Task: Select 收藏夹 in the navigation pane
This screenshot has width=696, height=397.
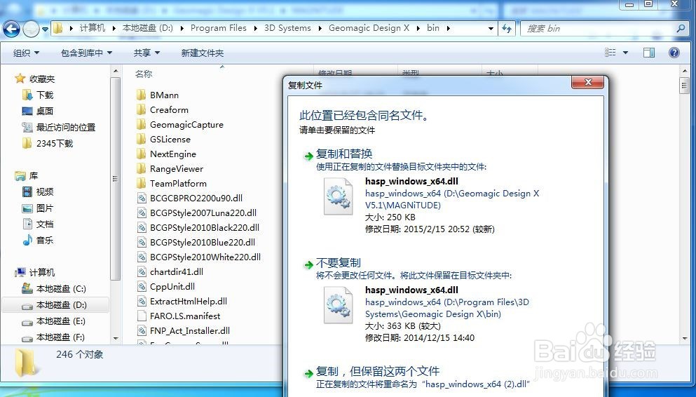Action: (x=42, y=79)
